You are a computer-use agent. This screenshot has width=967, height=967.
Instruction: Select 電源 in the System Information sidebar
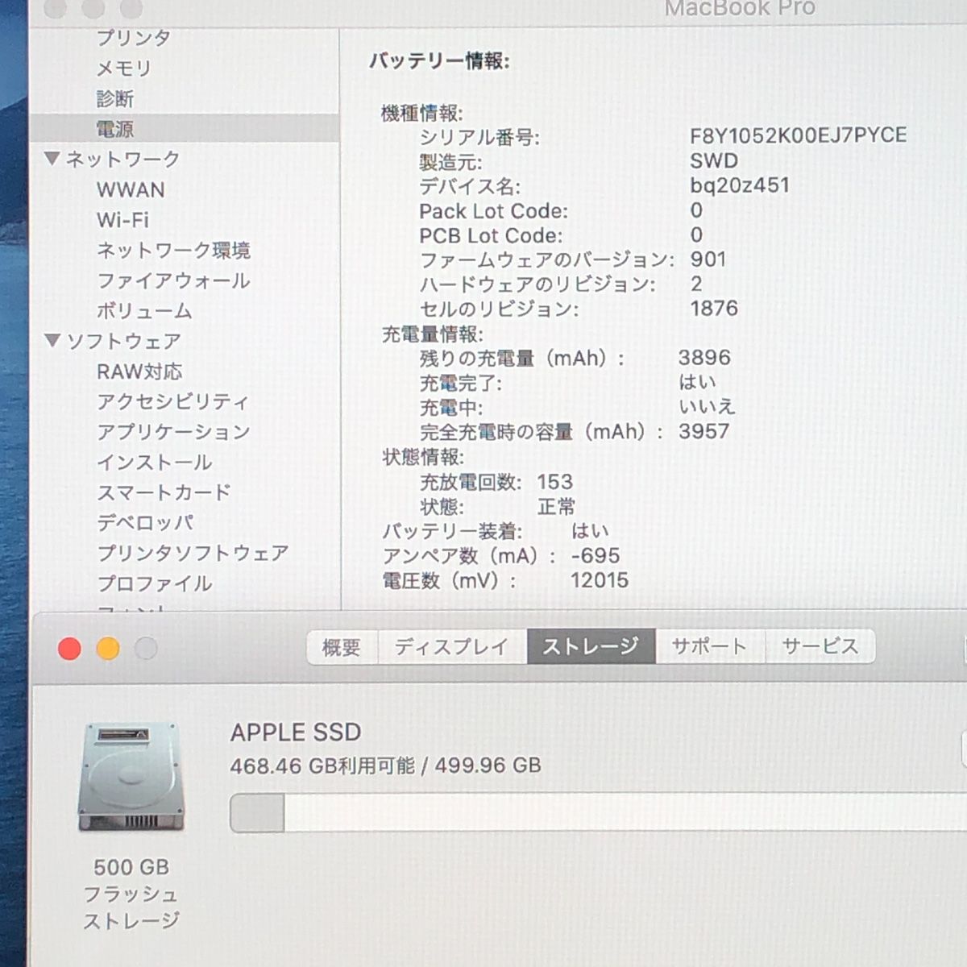(x=115, y=128)
